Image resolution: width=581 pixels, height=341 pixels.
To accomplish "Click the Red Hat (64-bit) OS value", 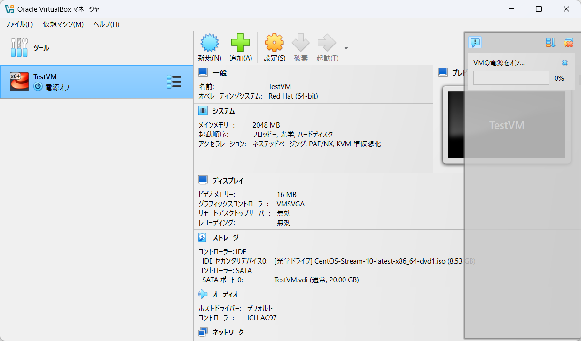I will [293, 96].
